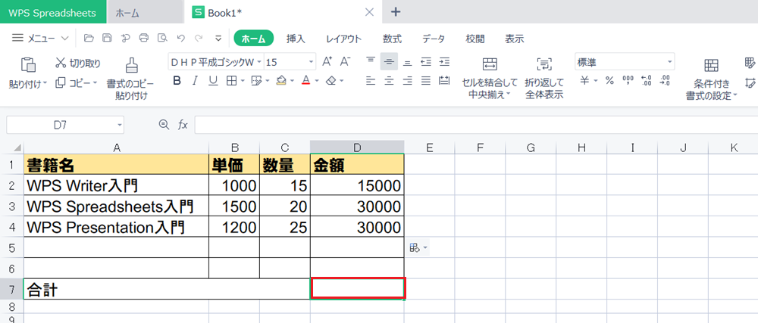Switch to the 校閲 tab
The height and width of the screenshot is (323, 758).
click(475, 39)
